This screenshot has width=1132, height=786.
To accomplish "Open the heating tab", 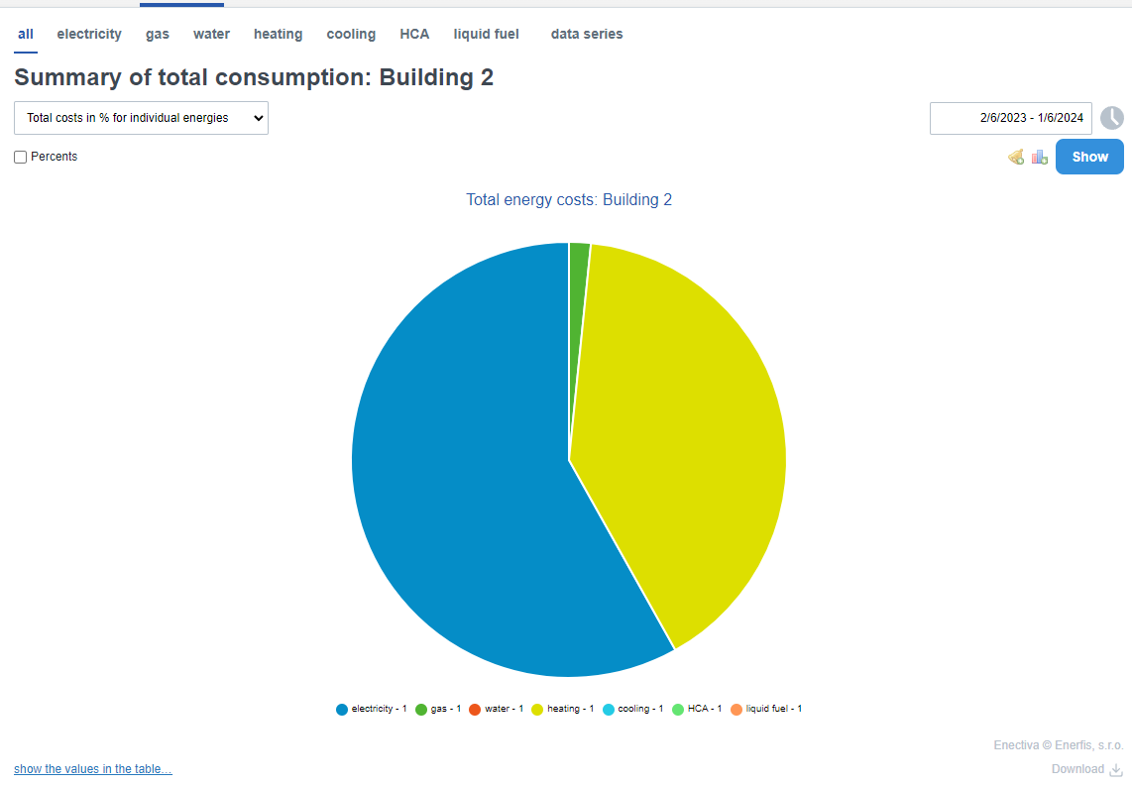I will pos(278,34).
